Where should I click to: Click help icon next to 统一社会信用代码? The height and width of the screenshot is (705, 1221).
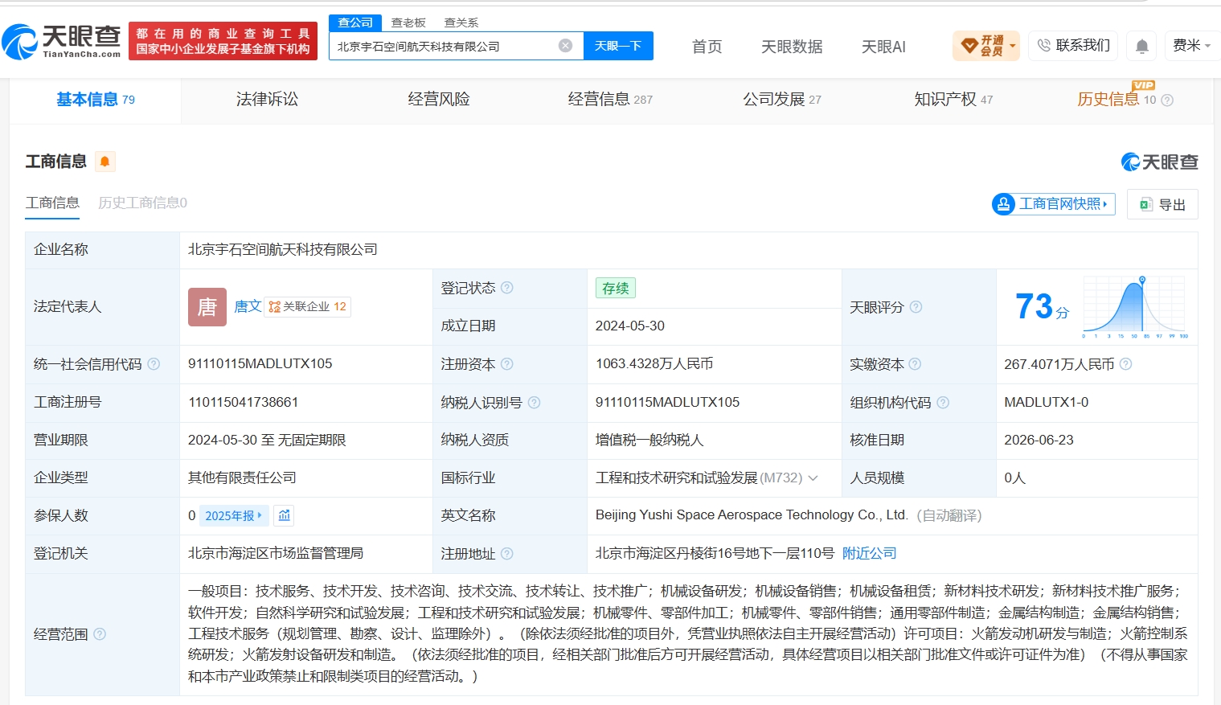tap(154, 364)
